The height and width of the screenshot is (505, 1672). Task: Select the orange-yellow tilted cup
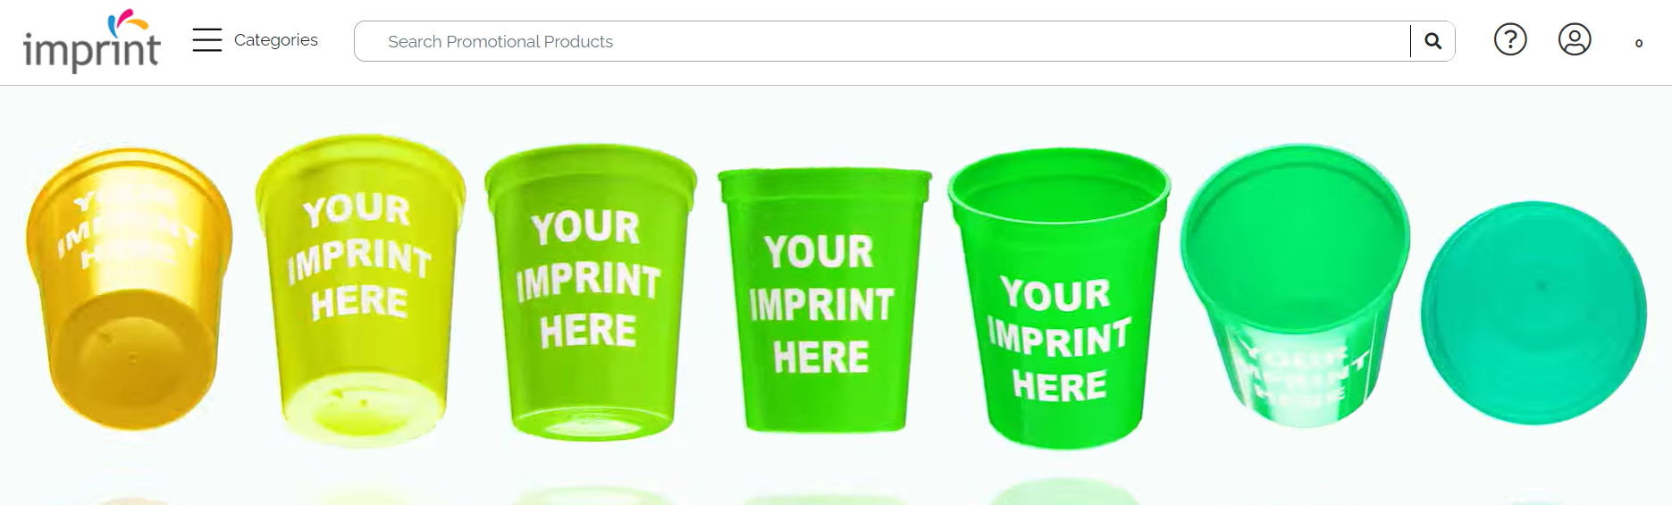(x=130, y=289)
